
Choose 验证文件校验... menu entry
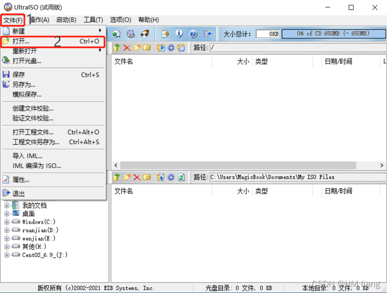(x=53, y=118)
